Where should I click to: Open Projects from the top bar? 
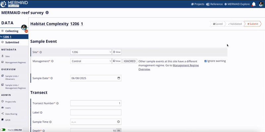pos(197,4)
